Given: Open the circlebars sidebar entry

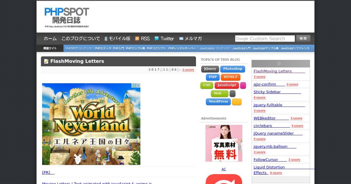Looking at the screenshot, I should point(271,126).
